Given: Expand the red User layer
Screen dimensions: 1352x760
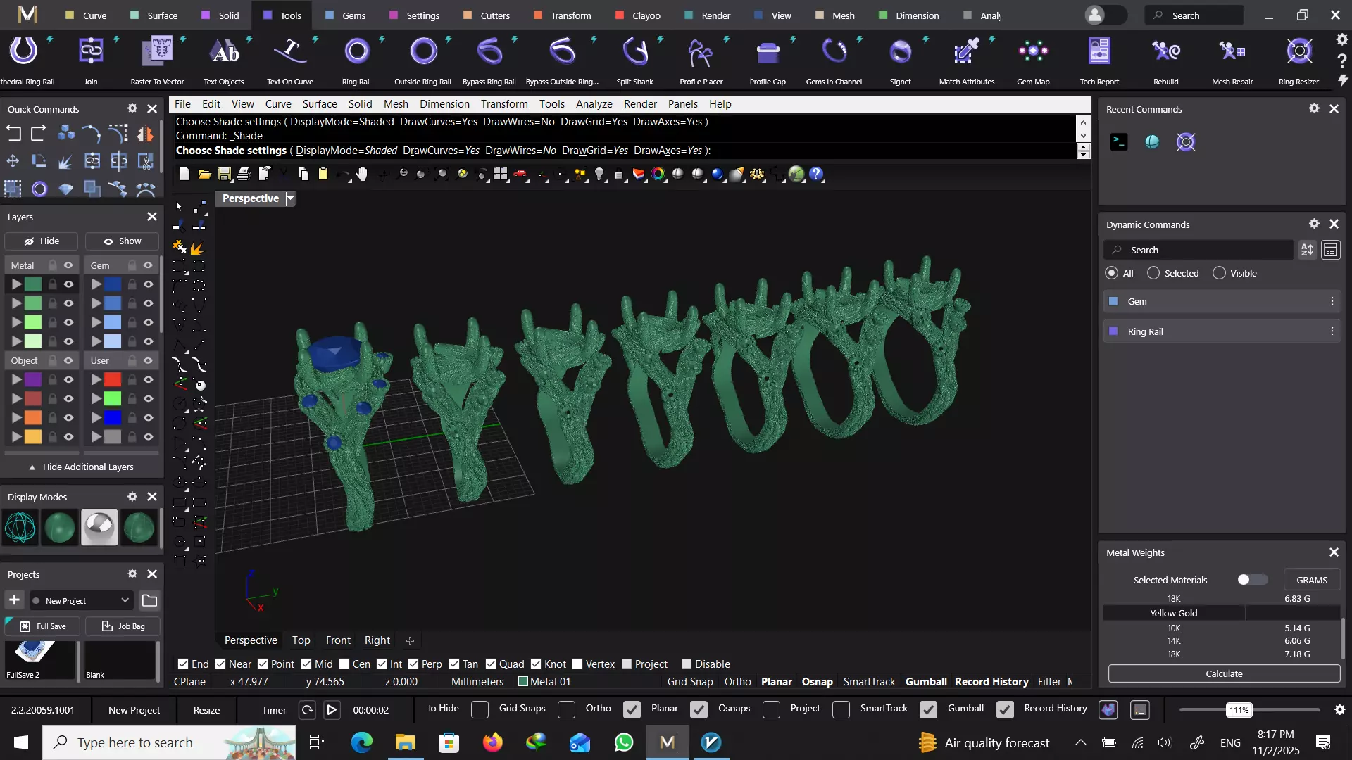Looking at the screenshot, I should 96,379.
